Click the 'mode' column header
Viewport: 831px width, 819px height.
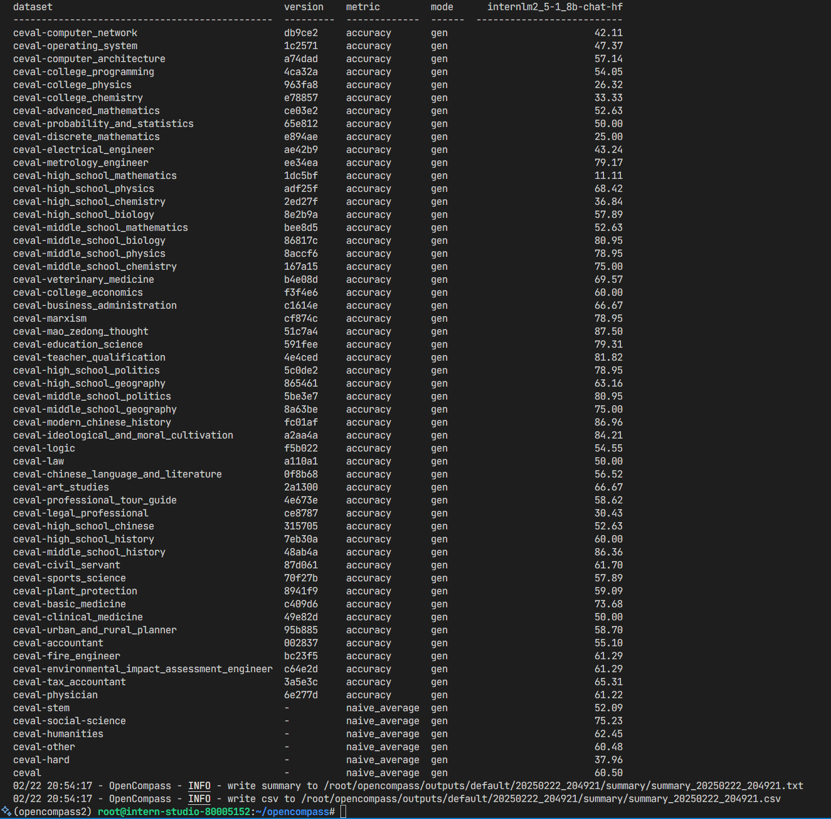442,7
